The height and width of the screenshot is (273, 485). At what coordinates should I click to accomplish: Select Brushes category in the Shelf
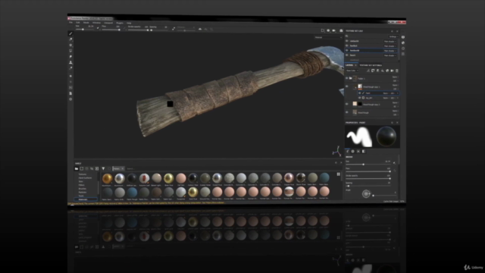point(83,189)
